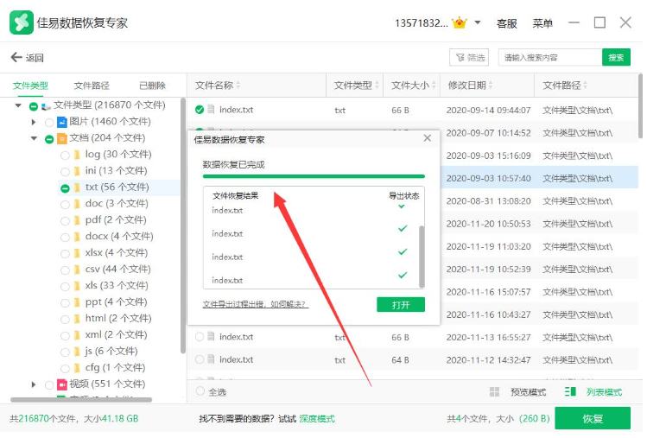Screen dimensions: 647x438
Task: Click the left tree horizontal scrollbar
Action: (x=81, y=400)
